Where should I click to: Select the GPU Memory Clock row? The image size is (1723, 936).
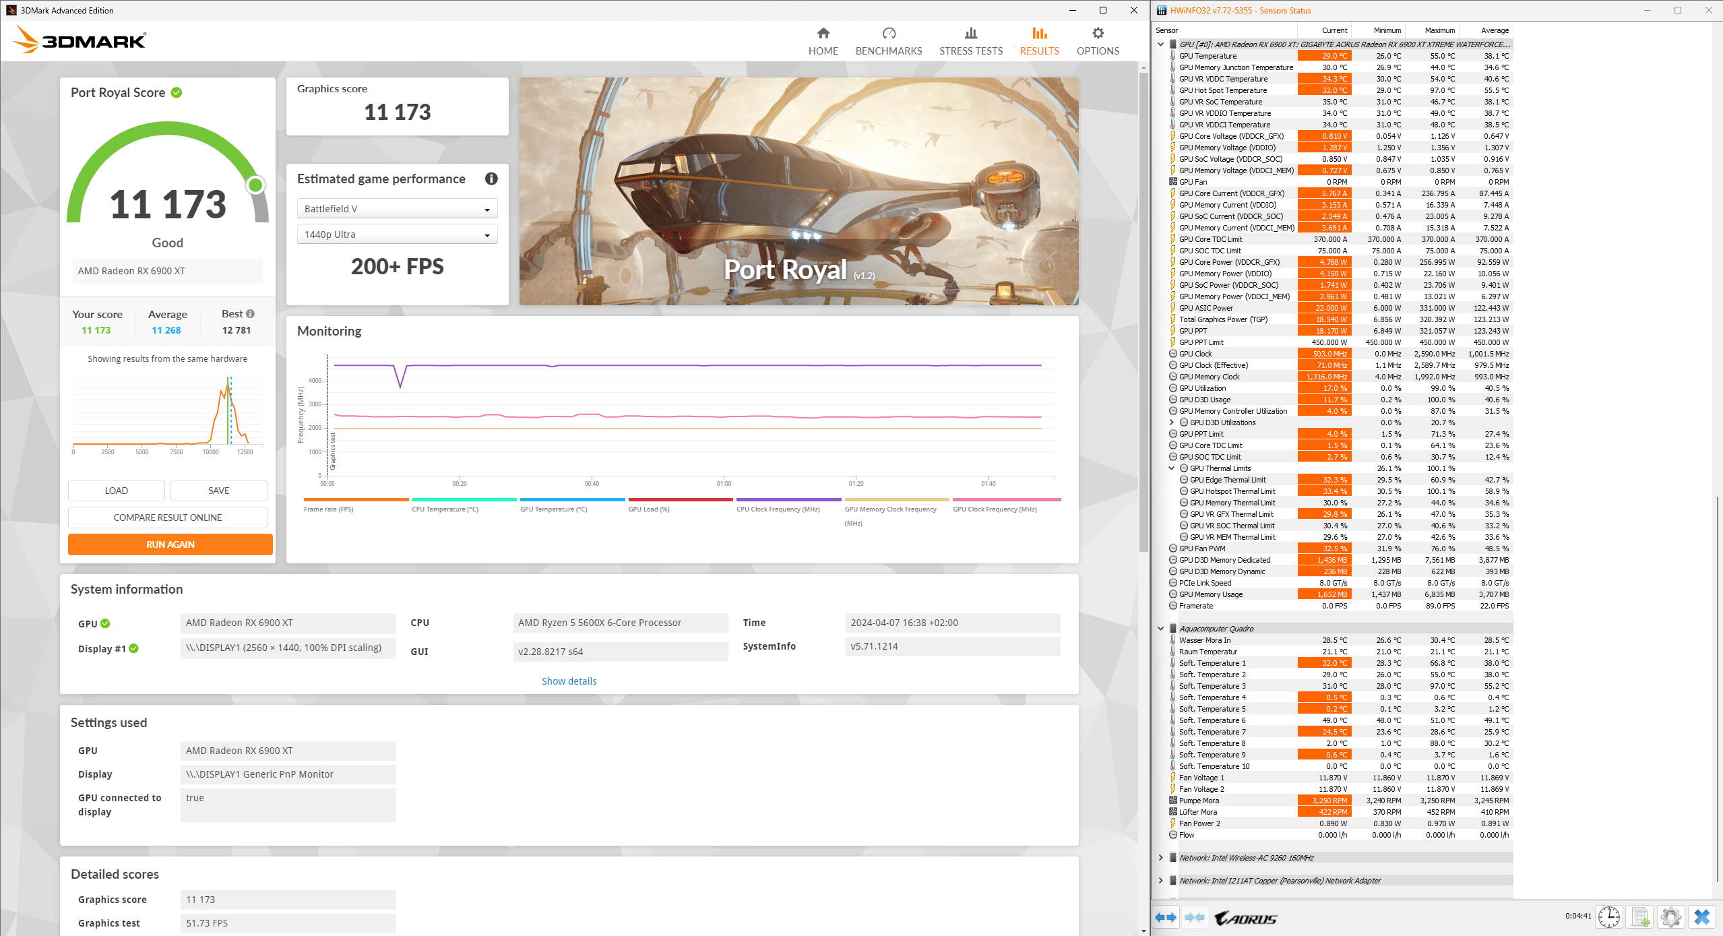point(1340,377)
